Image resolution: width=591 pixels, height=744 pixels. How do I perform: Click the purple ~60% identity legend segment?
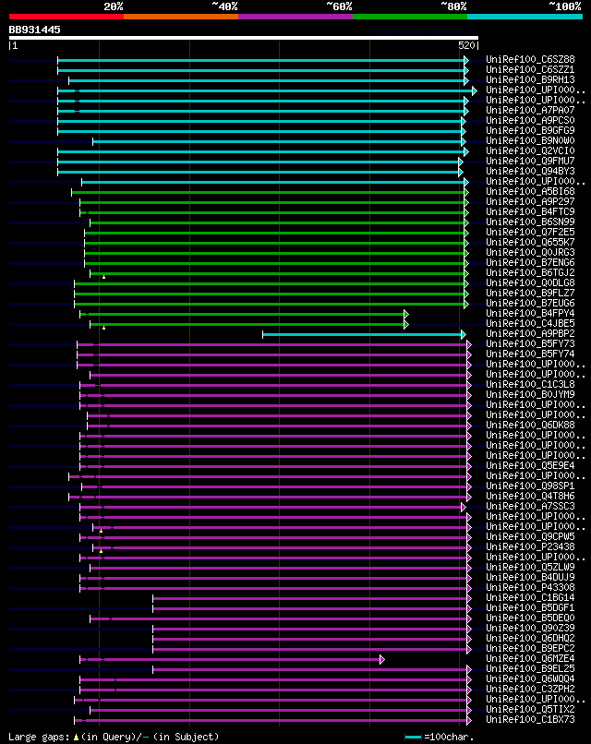point(295,17)
